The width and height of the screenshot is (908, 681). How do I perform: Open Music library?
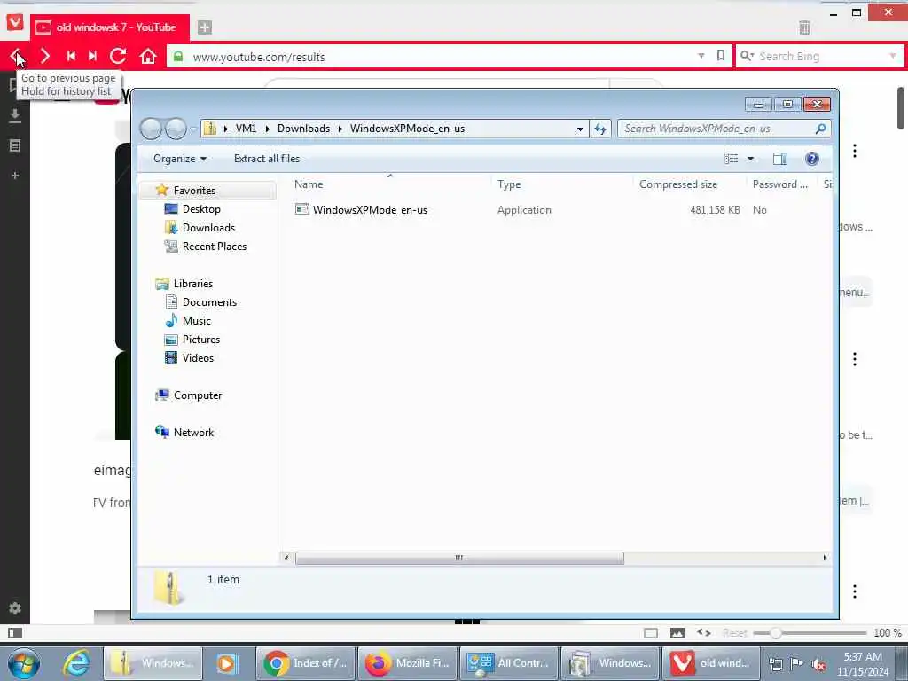[196, 320]
